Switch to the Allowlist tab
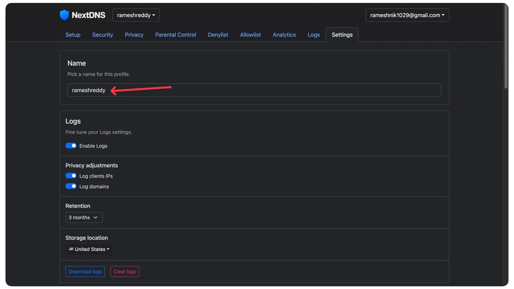Image resolution: width=514 pixels, height=289 pixels. click(x=250, y=35)
